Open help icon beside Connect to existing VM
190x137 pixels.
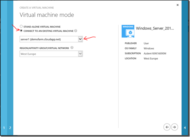76,31
